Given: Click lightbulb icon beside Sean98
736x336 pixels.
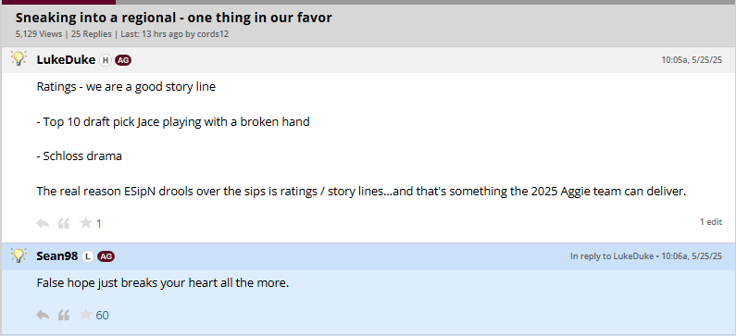Looking at the screenshot, I should [19, 255].
